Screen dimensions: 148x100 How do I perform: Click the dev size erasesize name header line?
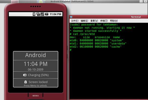click(x=95, y=37)
